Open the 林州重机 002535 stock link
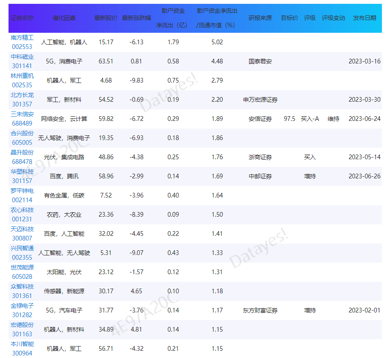 pos(22,80)
